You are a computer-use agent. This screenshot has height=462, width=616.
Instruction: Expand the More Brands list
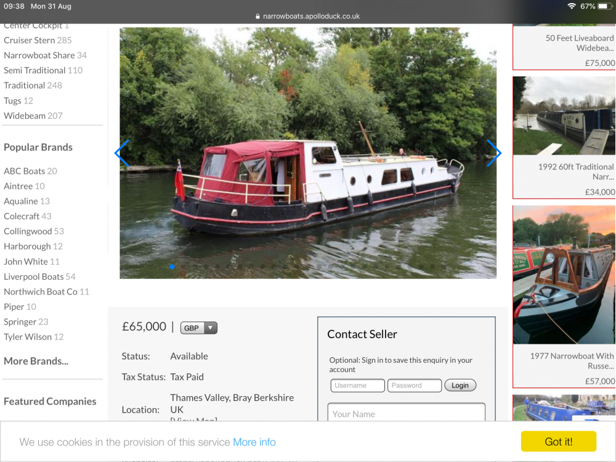point(36,361)
